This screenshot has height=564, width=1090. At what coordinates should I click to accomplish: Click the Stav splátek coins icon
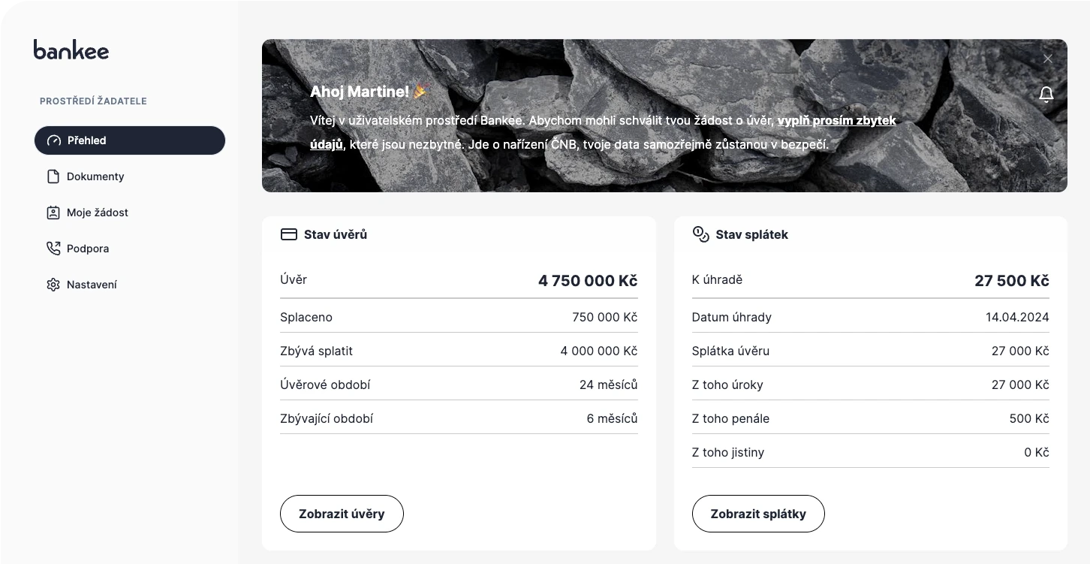700,234
